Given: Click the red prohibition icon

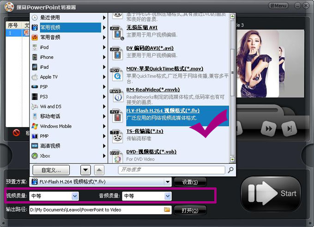Looking at the screenshot, I should (x=17, y=133).
